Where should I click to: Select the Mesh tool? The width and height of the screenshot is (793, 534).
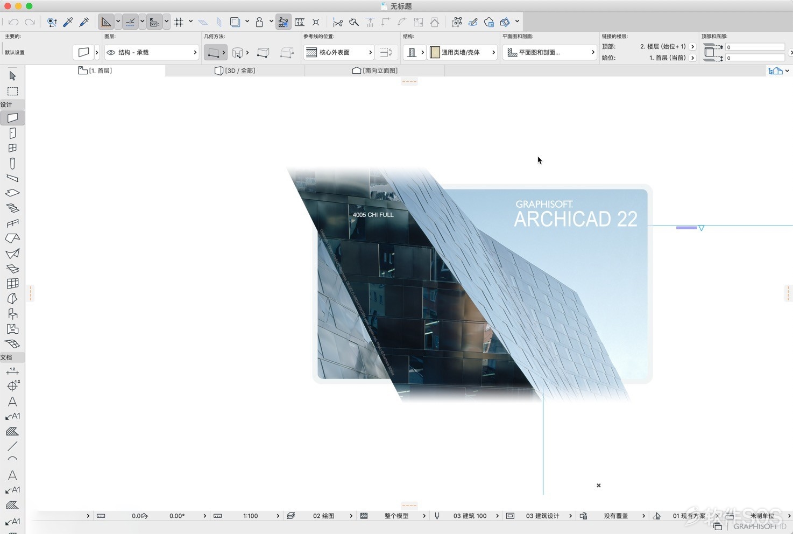(x=12, y=343)
